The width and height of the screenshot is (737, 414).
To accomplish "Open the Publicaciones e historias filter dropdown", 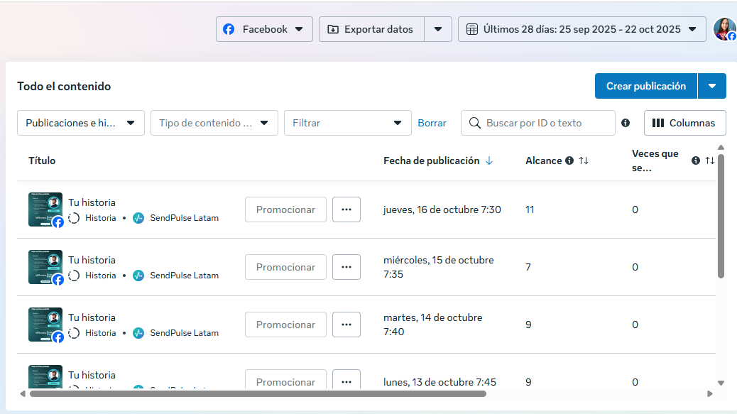I will pyautogui.click(x=80, y=123).
